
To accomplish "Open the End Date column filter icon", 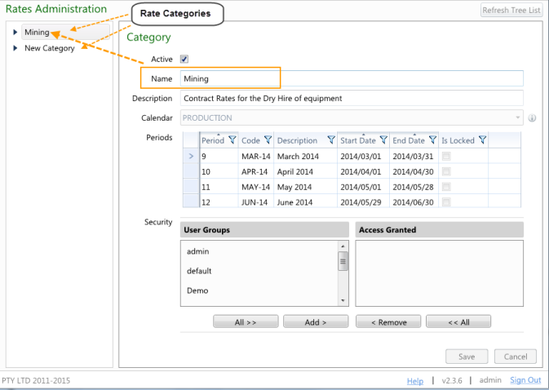I will (433, 140).
